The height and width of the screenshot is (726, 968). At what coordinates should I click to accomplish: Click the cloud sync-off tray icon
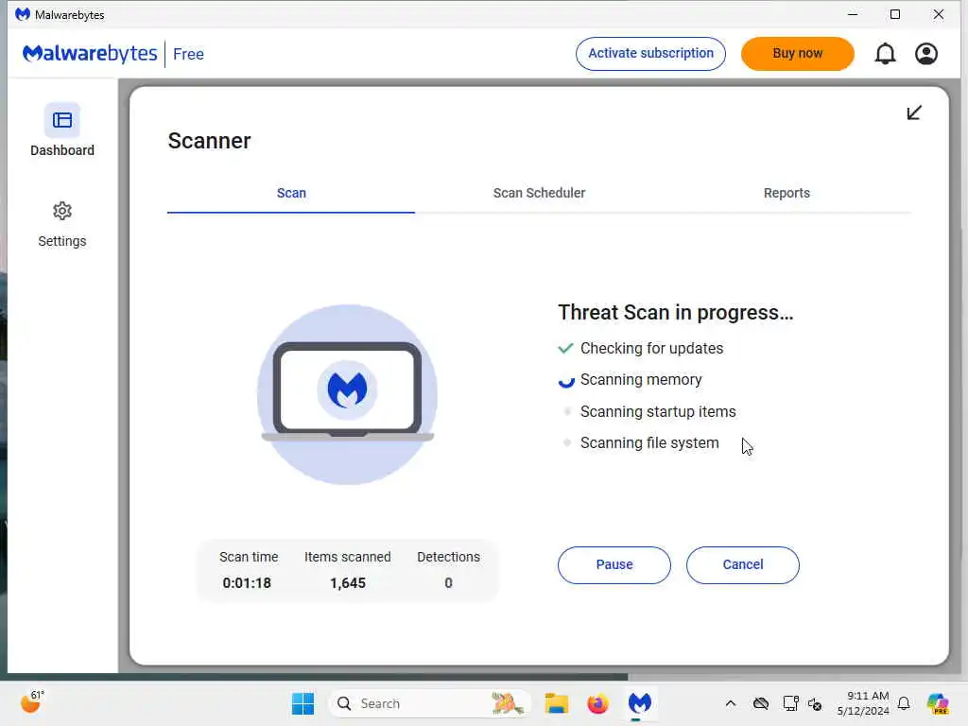point(761,703)
